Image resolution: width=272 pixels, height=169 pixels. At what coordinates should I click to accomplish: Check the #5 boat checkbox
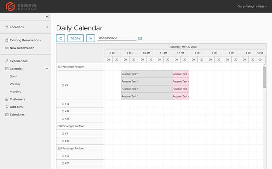pos(63,85)
